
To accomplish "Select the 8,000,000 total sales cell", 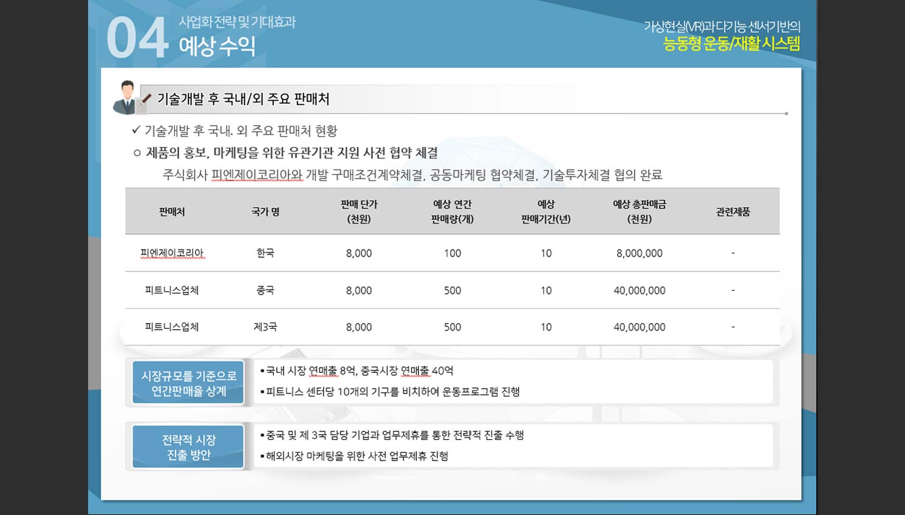I will (639, 253).
